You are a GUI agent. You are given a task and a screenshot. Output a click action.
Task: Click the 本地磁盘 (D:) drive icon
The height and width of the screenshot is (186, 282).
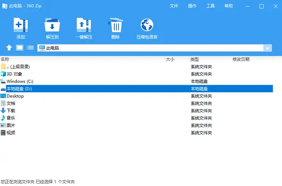pos(3,89)
